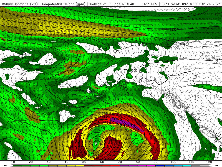Click the dark blue 90-95 kt legend swatch
Image resolution: width=222 pixels, height=167 pixels.
(x=160, y=166)
